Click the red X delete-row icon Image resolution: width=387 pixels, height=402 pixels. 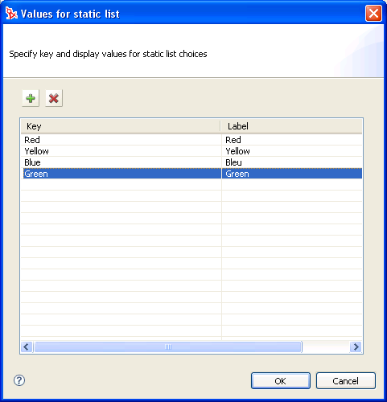click(54, 98)
